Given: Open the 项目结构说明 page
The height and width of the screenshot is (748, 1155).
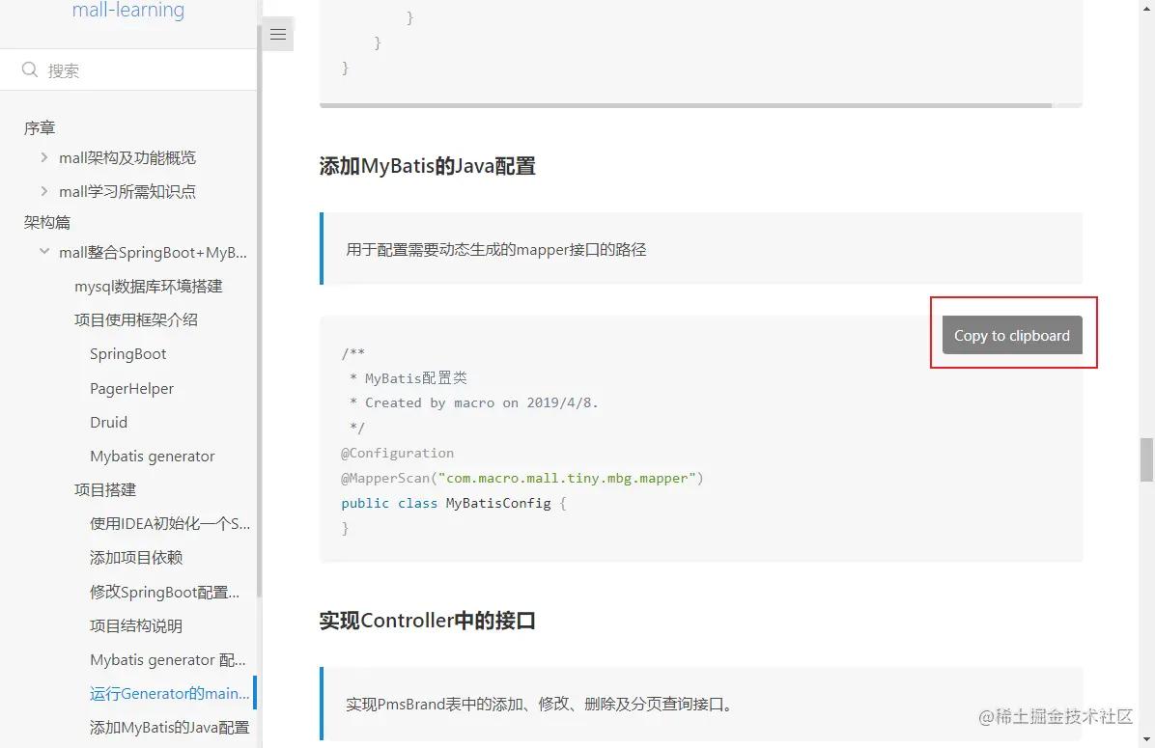Looking at the screenshot, I should 135,625.
